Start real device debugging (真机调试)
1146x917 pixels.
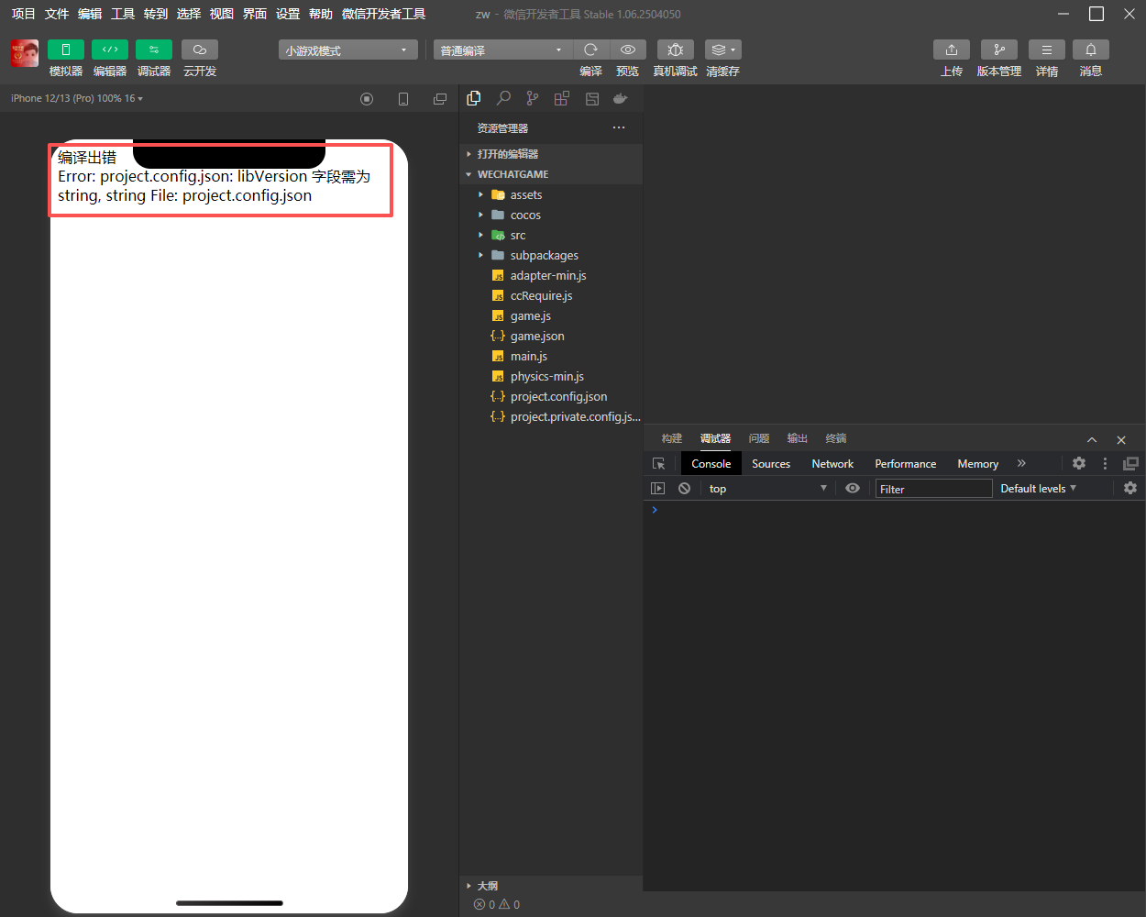click(676, 50)
